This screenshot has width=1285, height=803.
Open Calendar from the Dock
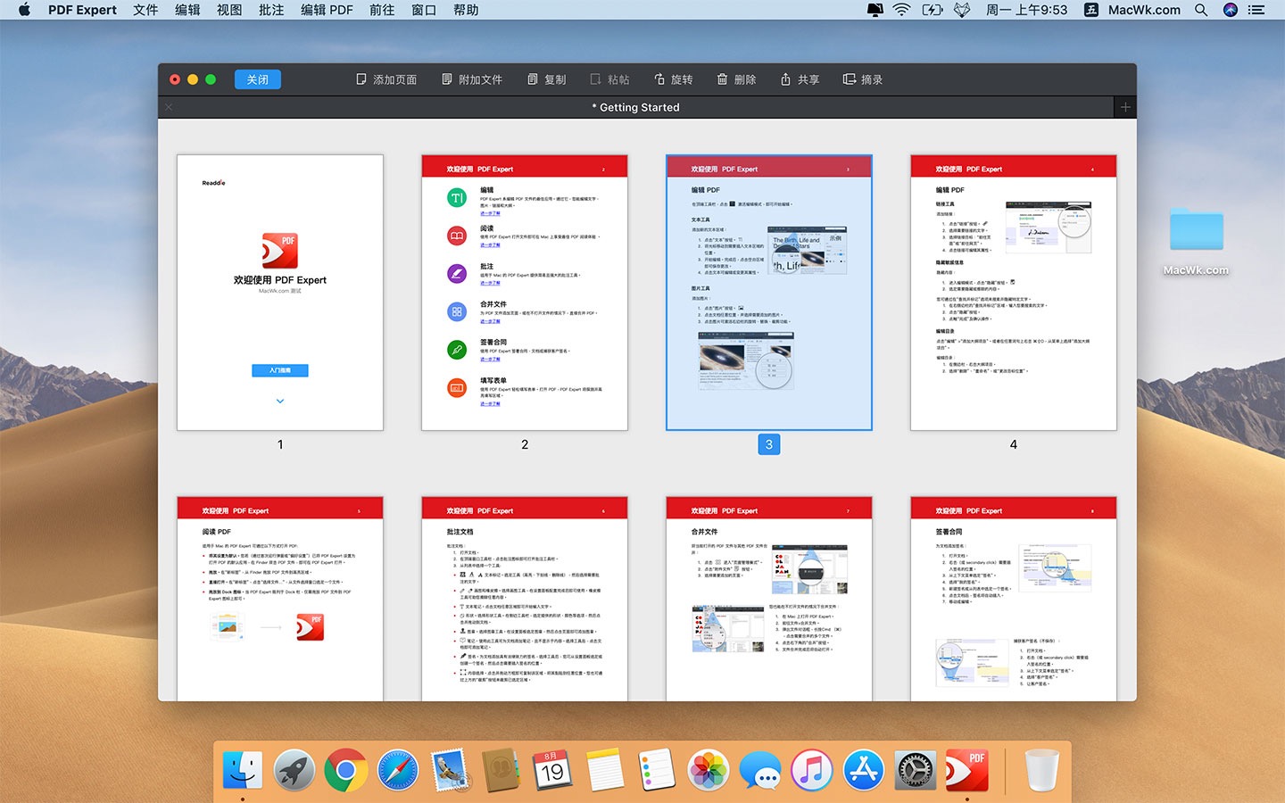553,770
